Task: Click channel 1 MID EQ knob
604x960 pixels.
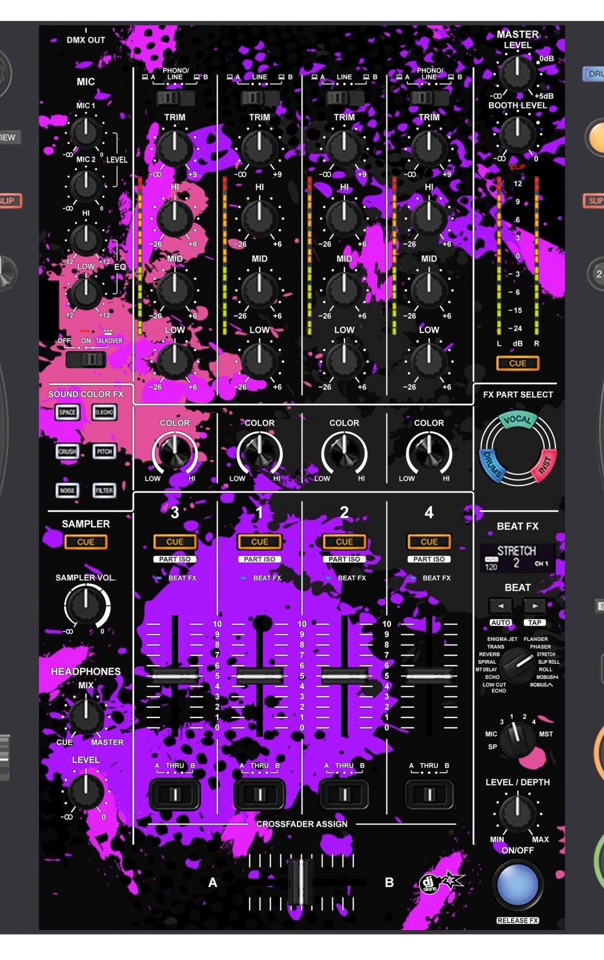Action: coord(260,290)
